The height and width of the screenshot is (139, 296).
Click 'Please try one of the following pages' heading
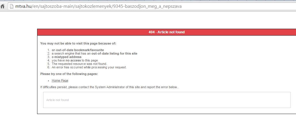coord(69,74)
